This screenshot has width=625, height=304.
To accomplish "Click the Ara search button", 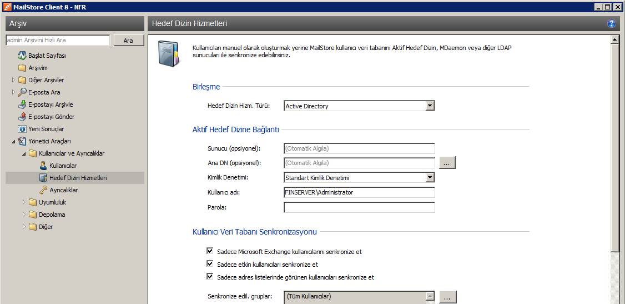I will (x=128, y=41).
